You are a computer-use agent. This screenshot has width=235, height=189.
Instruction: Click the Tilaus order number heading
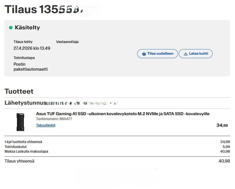(x=43, y=9)
